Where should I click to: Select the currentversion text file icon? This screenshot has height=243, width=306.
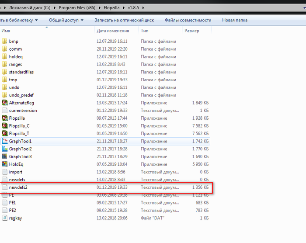(5, 110)
